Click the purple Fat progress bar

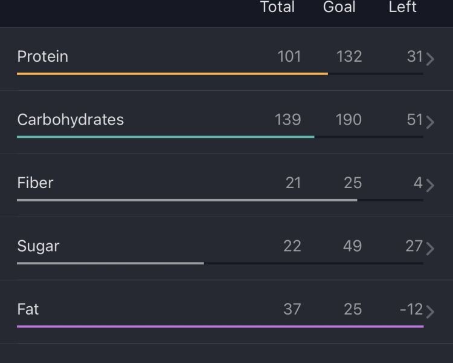click(220, 327)
